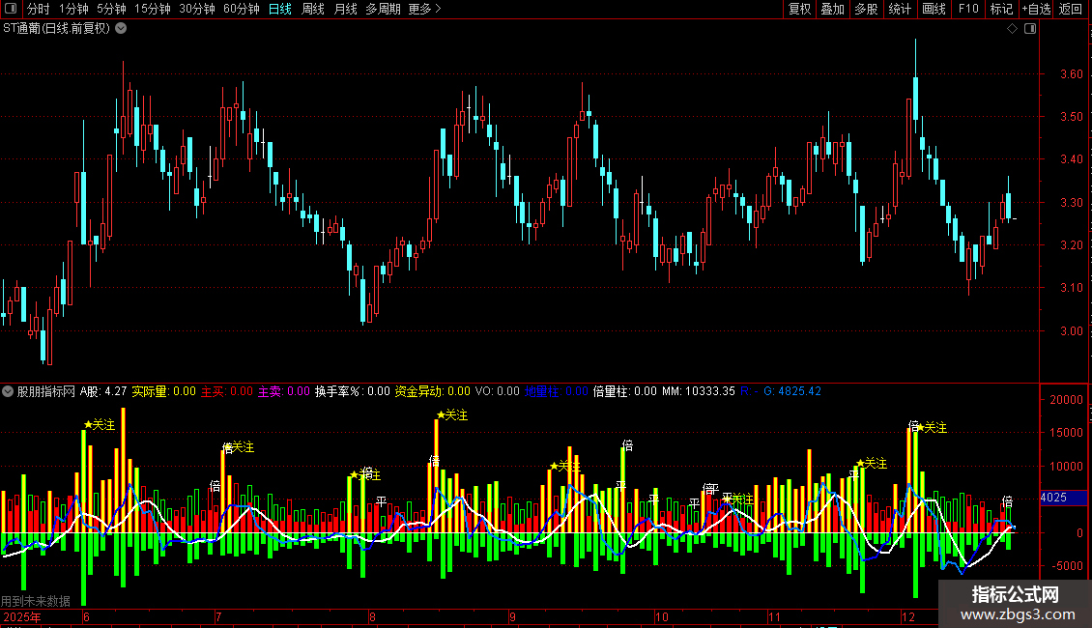Click the G: 4825.42 readout
Viewport: 1092px width, 628px height.
point(792,391)
